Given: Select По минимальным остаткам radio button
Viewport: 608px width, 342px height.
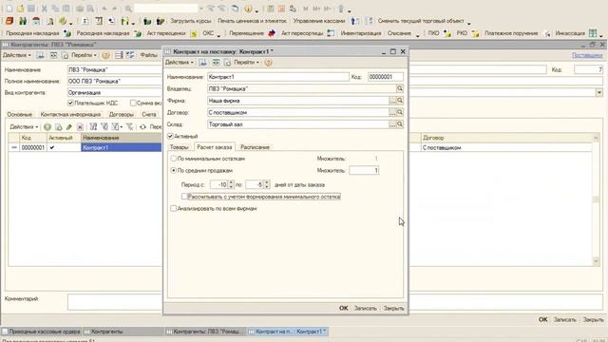Looking at the screenshot, I should pos(173,159).
